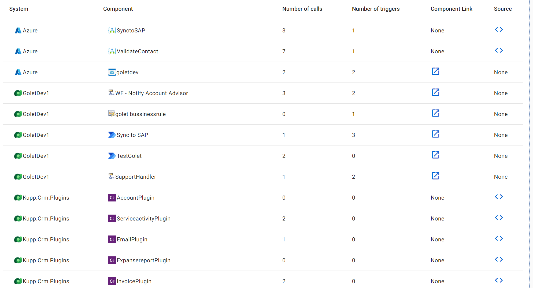Click the GoletDev1 system icon in the TestGolet row
This screenshot has width=533, height=288.
(x=18, y=156)
